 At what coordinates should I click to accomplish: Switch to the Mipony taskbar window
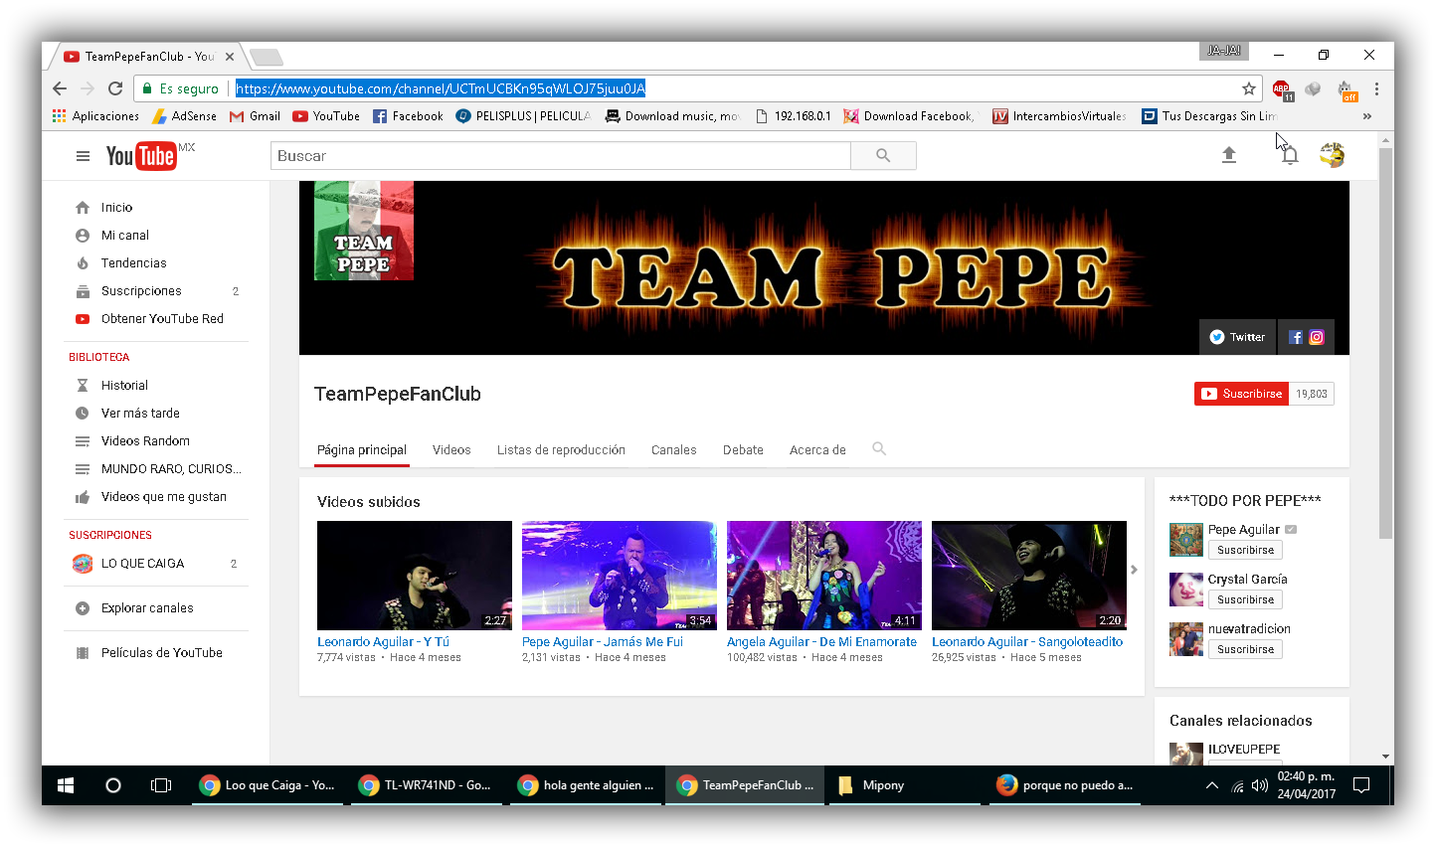[x=903, y=785]
